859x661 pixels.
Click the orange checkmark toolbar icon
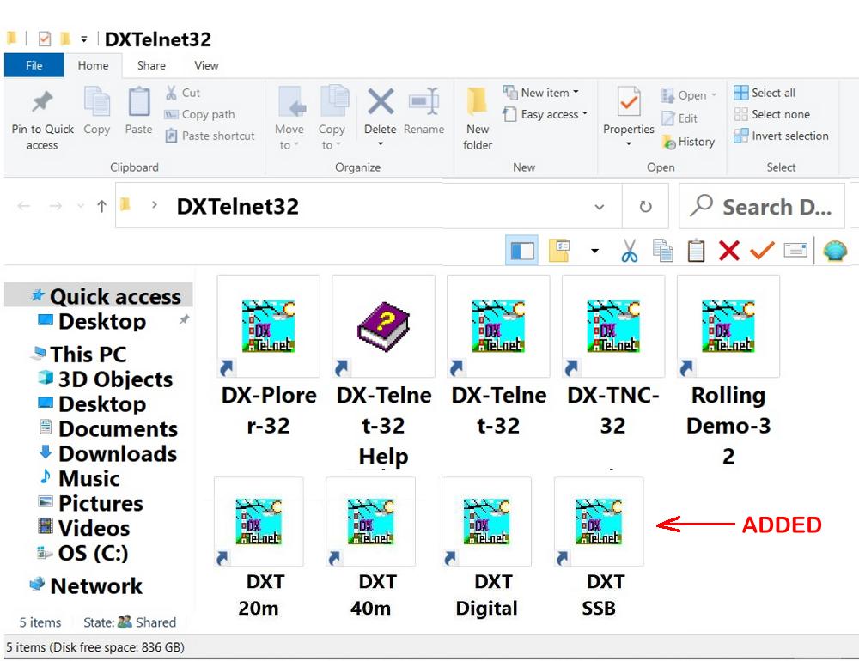[762, 251]
